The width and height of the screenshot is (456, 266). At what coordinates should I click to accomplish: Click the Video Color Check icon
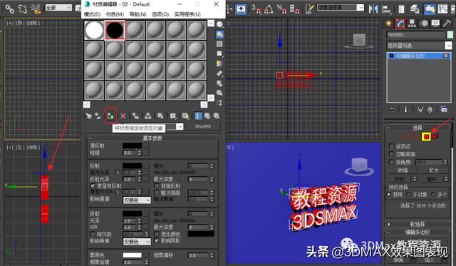point(219,63)
